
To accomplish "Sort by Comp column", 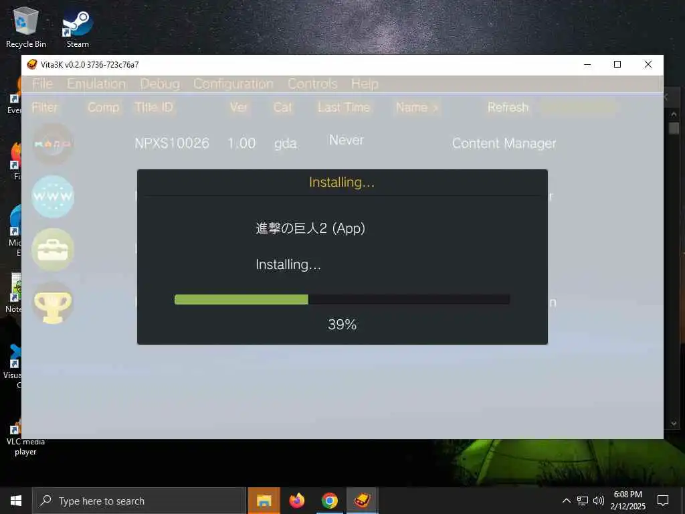I will (x=103, y=108).
